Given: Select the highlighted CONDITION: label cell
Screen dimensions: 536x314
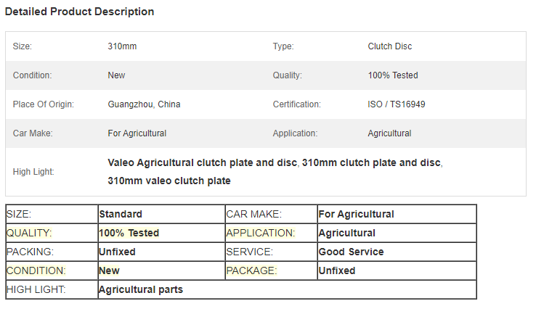Looking at the screenshot, I should [52, 270].
